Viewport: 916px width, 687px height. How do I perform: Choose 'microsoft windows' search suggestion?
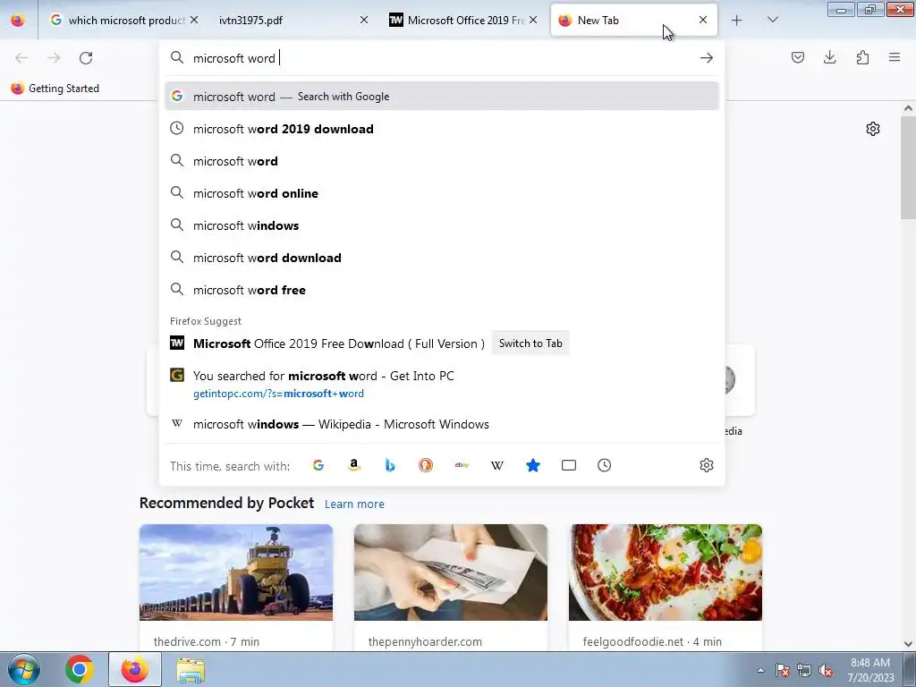(x=442, y=225)
